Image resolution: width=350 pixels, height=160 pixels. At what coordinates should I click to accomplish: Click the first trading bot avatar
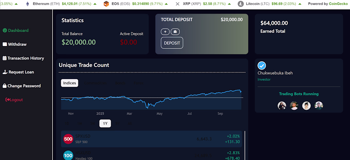tap(282, 106)
